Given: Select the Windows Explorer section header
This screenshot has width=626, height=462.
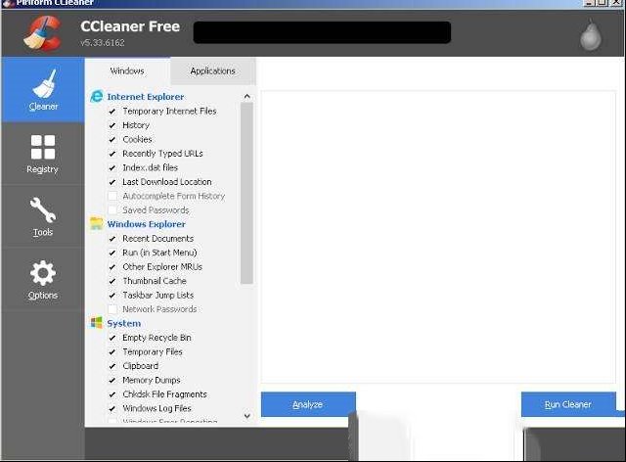Looking at the screenshot, I should click(x=146, y=224).
